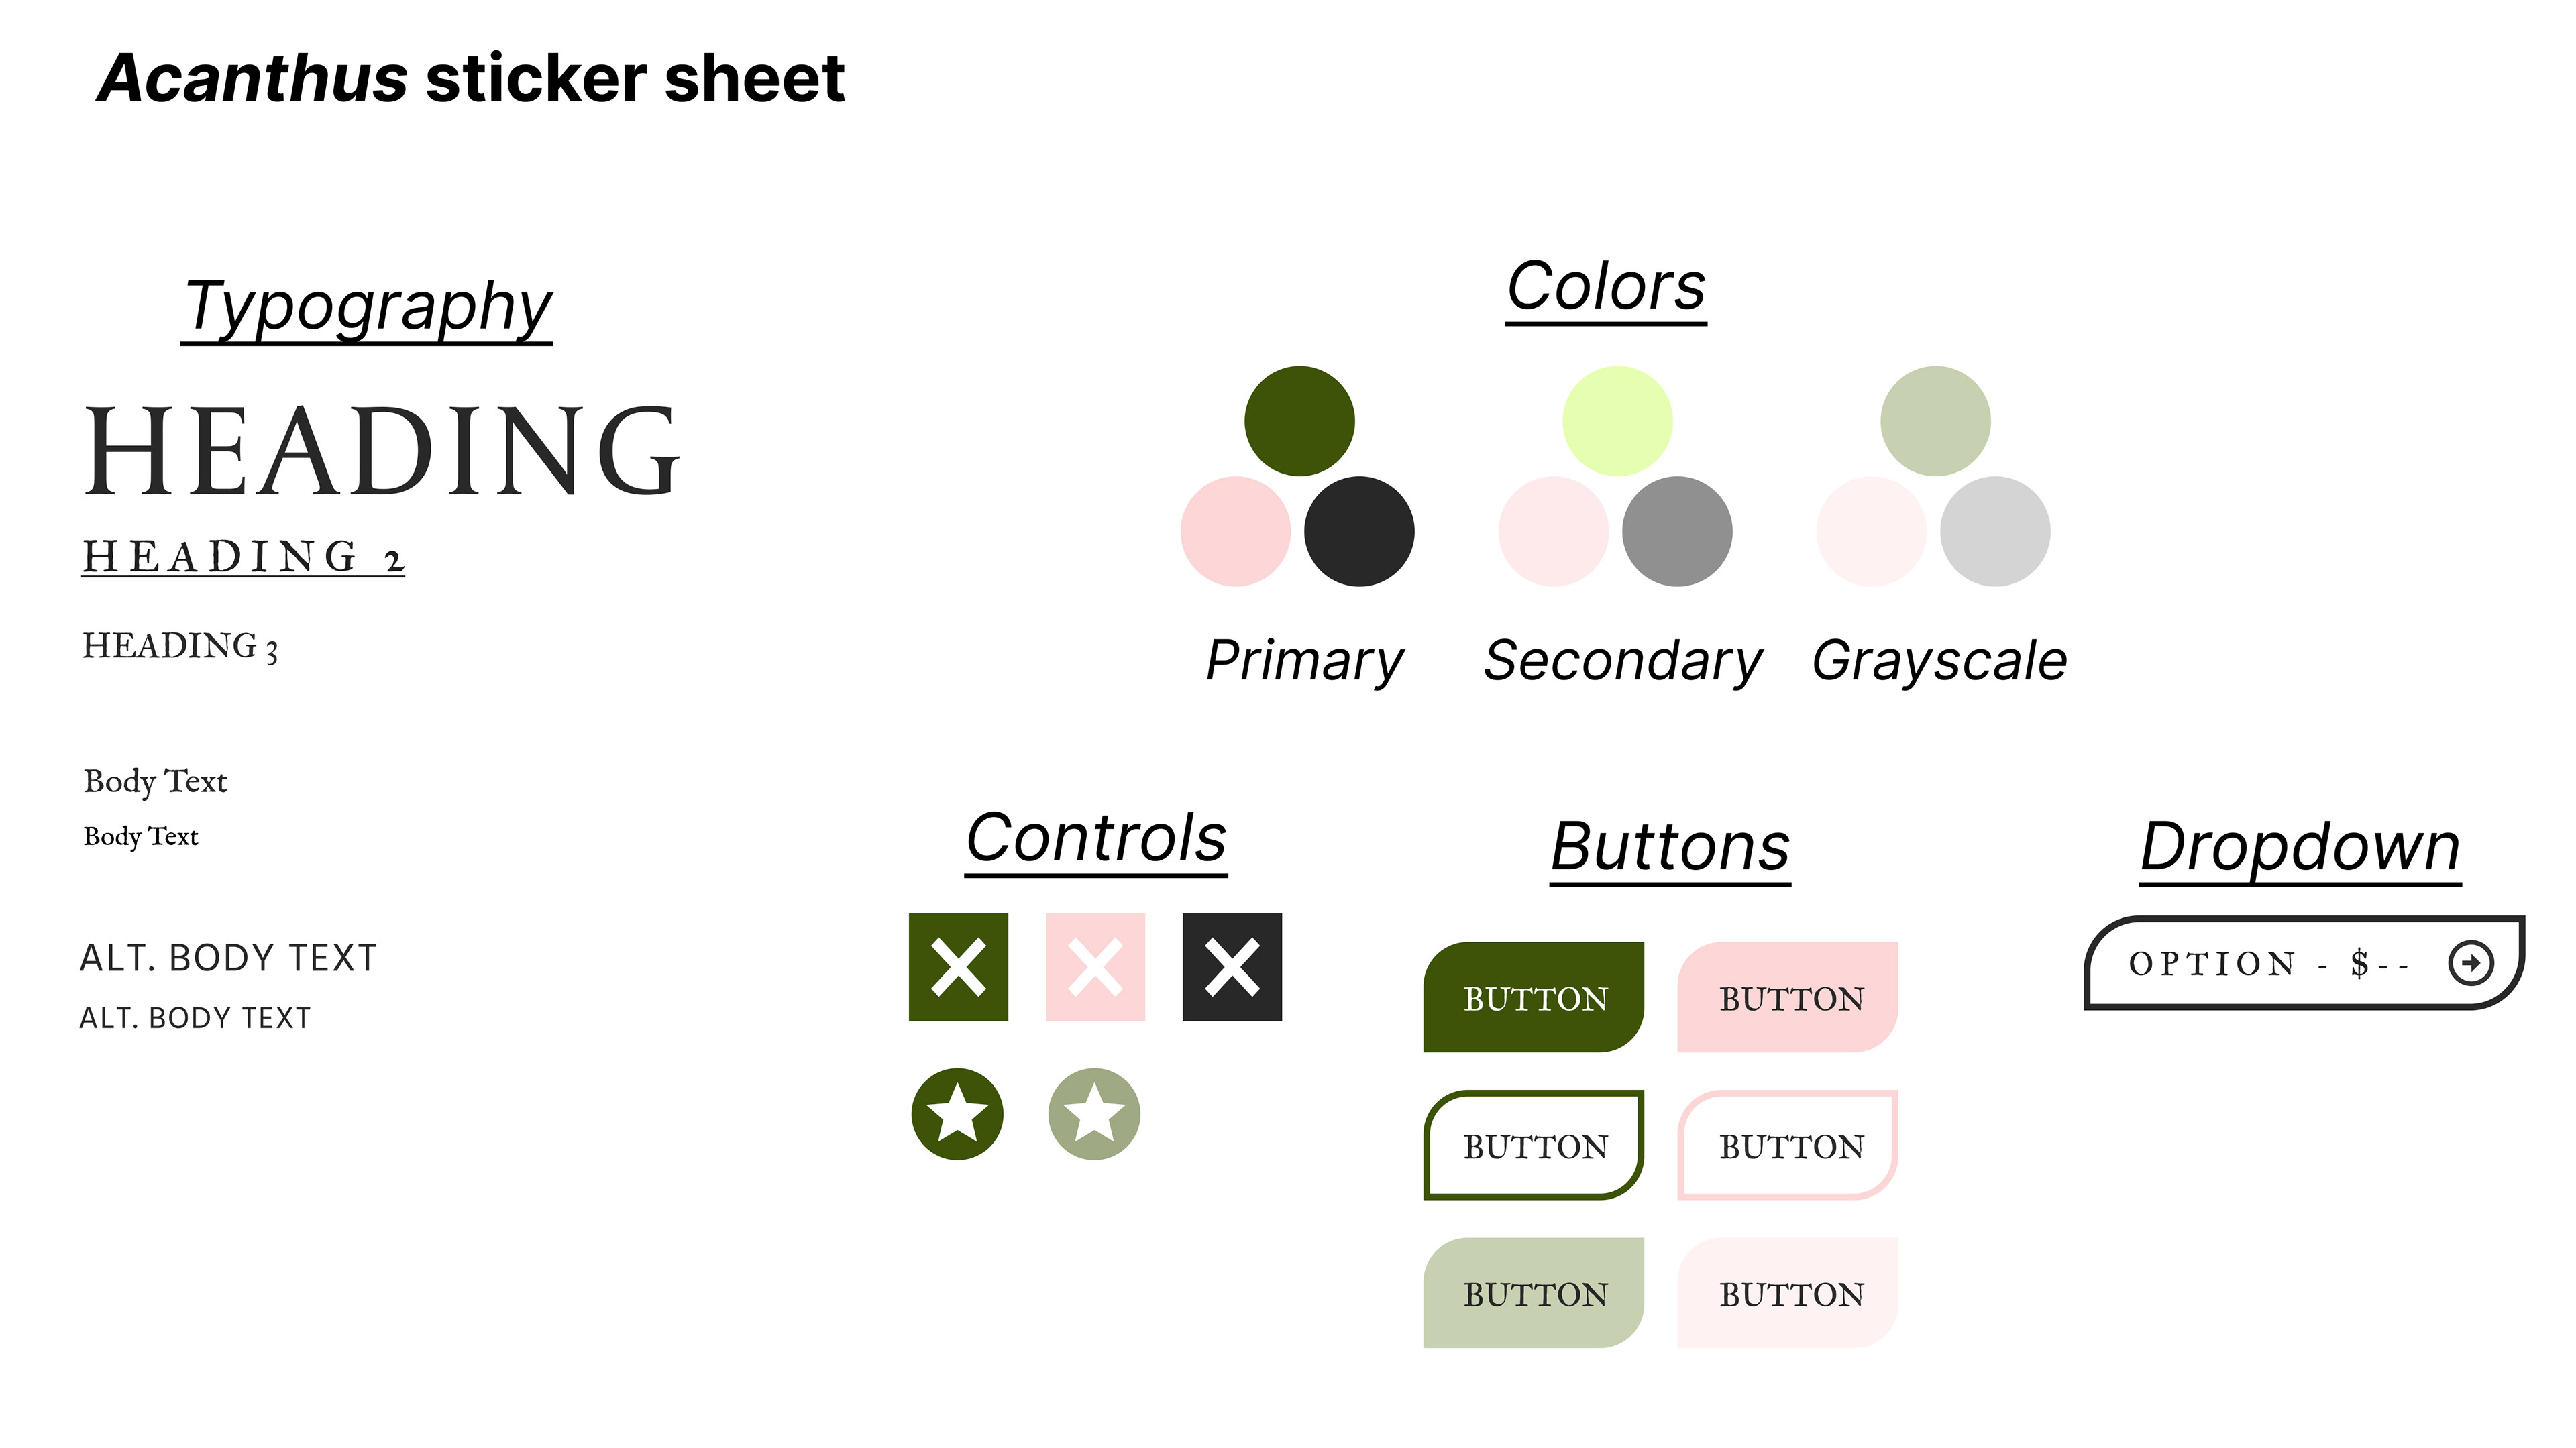Open the OPTION - $-- dropdown
The image size is (2576, 1448).
point(2304,963)
